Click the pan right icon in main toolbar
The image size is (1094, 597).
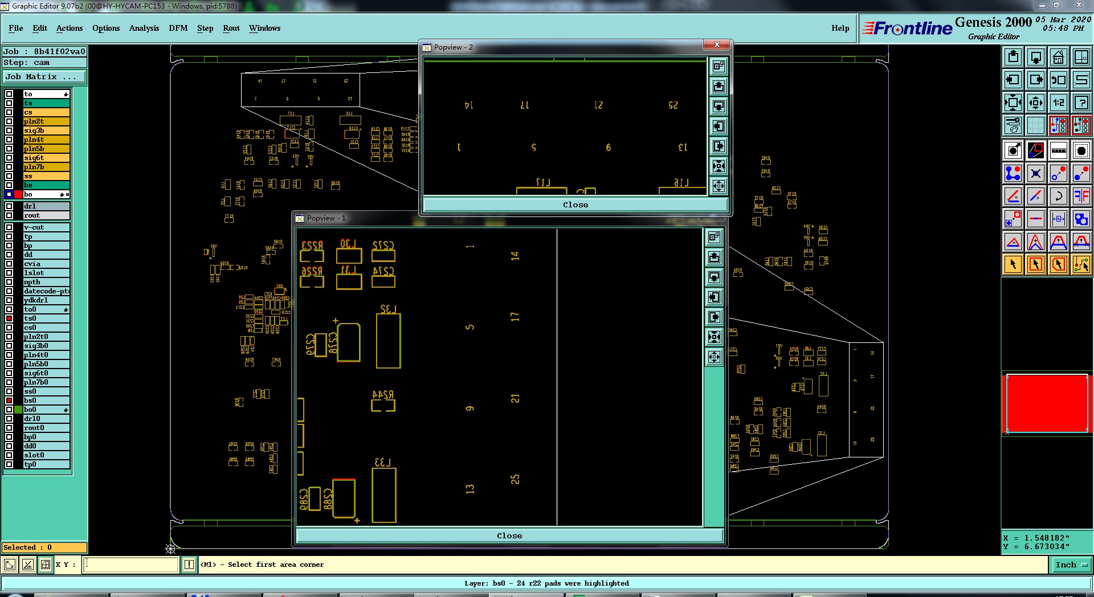click(1036, 80)
